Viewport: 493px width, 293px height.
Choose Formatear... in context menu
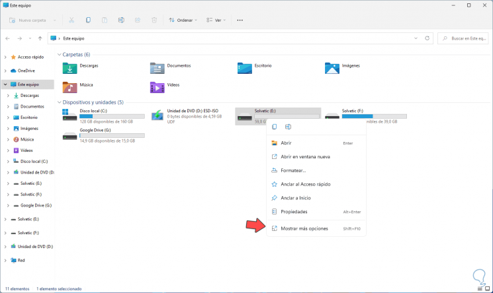pos(316,170)
